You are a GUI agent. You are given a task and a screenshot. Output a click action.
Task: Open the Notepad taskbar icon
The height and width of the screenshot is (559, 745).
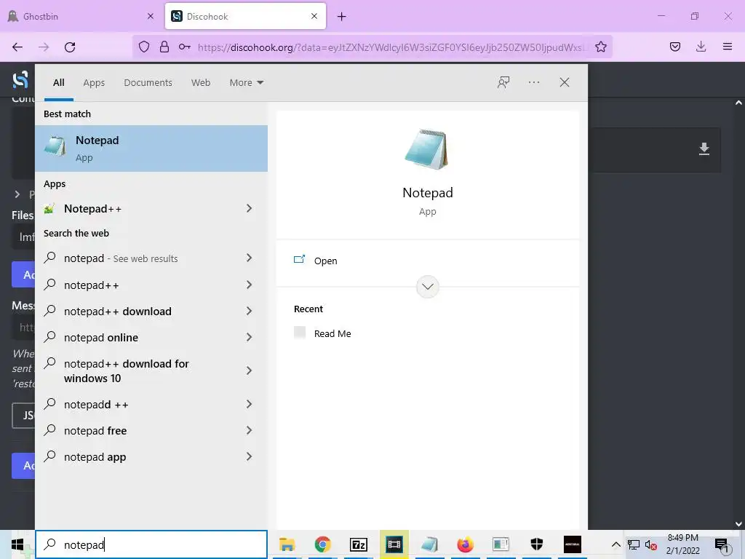point(429,544)
